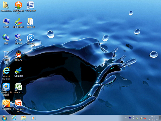Select the PowerPoint 2007 shortcut
Viewport: 161px width, 121px height.
pos(18,106)
